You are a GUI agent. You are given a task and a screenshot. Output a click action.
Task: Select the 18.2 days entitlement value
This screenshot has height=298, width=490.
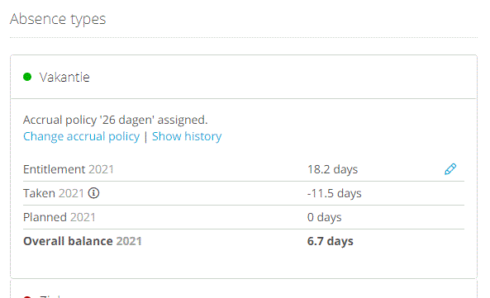(x=332, y=169)
